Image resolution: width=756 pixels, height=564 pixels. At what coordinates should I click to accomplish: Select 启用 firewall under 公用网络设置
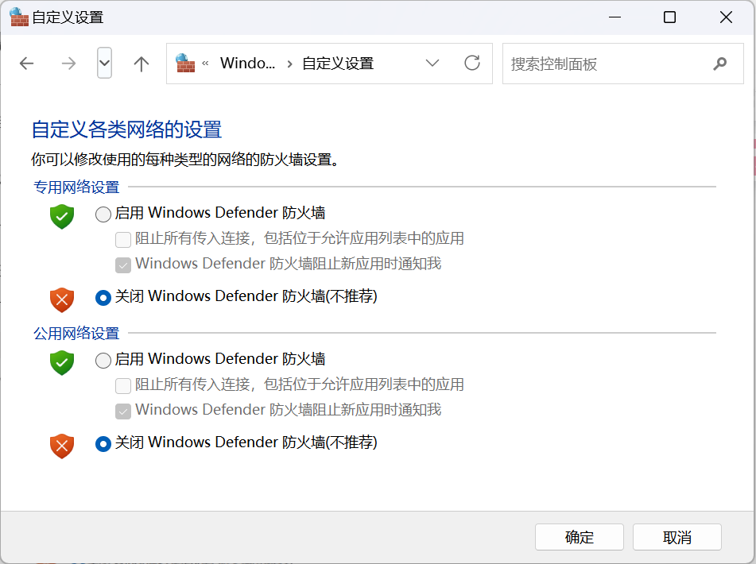point(103,361)
